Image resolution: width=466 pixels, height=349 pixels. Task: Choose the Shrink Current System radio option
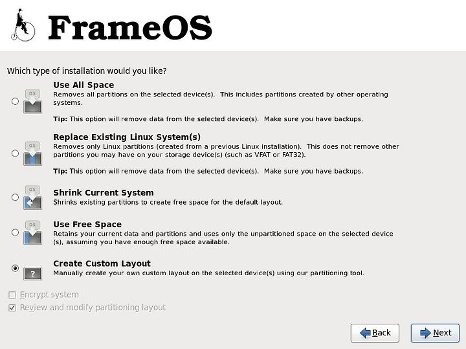15,197
